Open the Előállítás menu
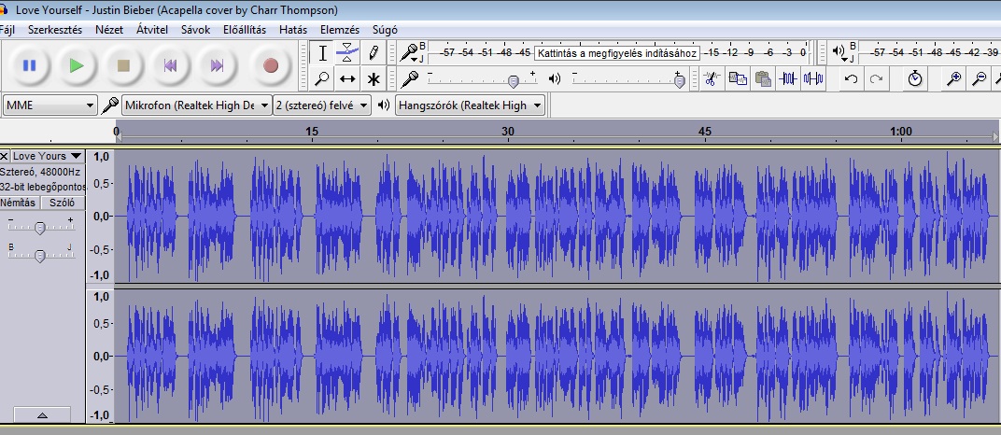 [245, 29]
